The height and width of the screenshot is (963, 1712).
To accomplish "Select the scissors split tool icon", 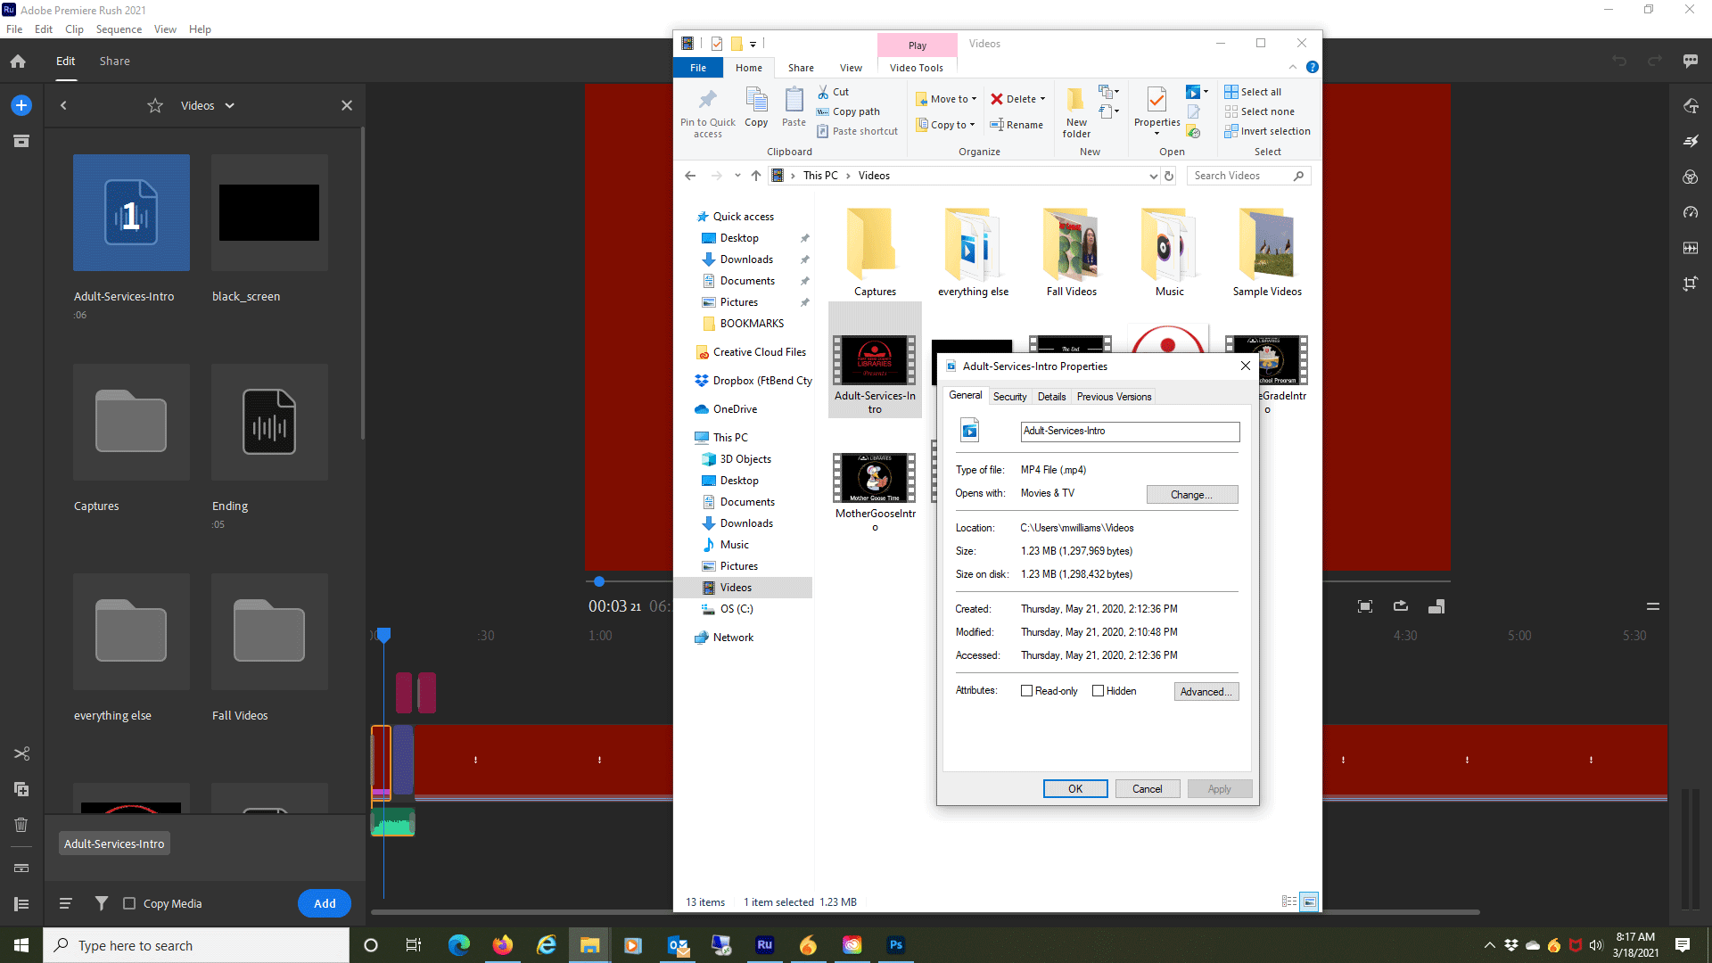I will click(21, 753).
